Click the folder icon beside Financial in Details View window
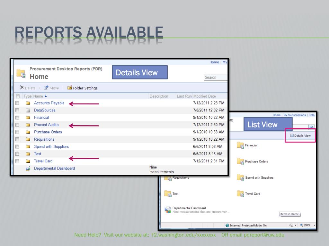This screenshot has width=329, height=246. pos(28,118)
